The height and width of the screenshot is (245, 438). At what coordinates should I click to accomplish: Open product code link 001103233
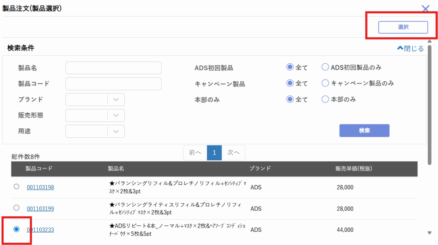(x=40, y=230)
